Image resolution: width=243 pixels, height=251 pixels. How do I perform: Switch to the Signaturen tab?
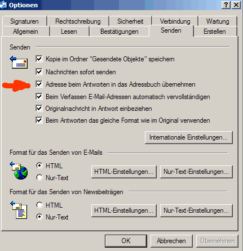(x=24, y=21)
